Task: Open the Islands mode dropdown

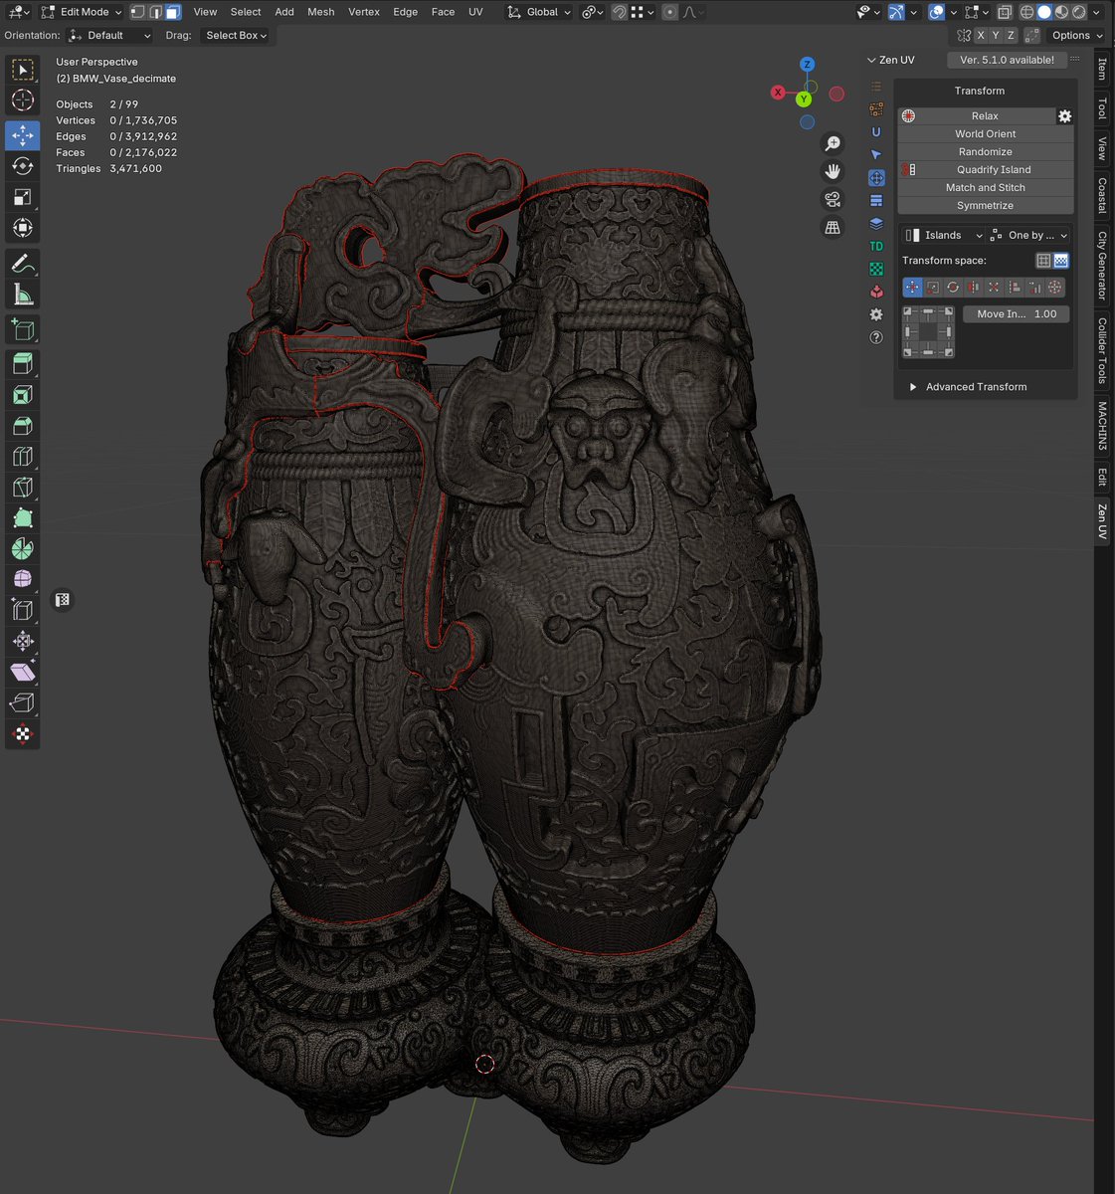Action: tap(943, 235)
